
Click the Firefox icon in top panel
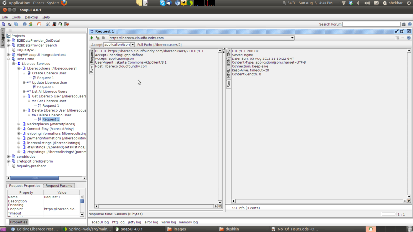(64, 3)
